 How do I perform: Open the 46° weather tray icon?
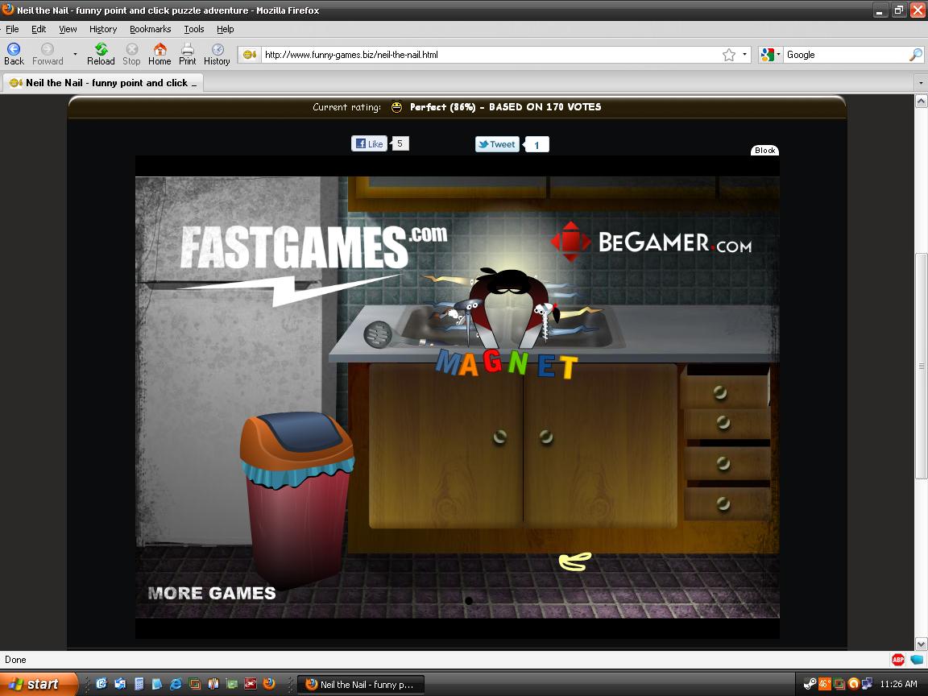click(824, 684)
